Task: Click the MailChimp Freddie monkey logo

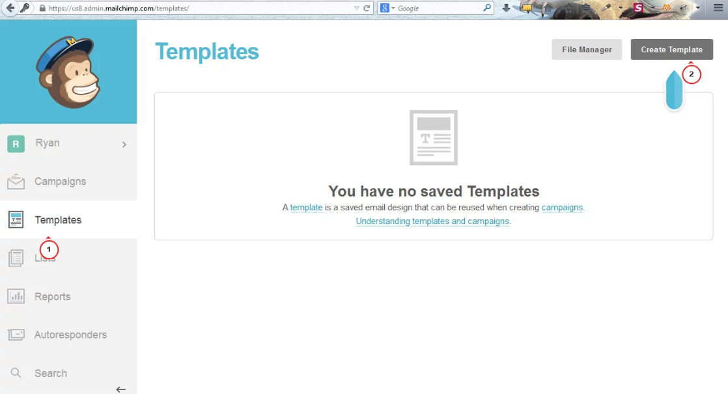Action: 68,72
